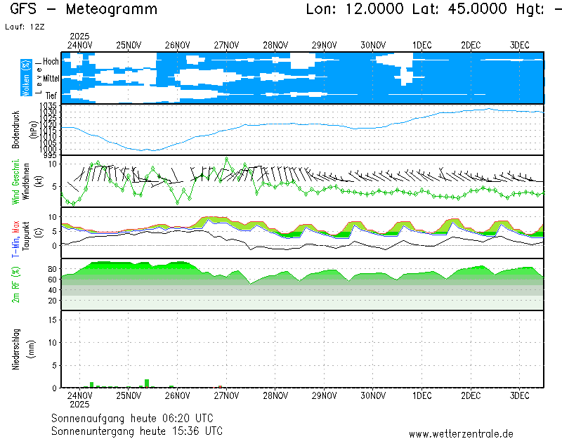This screenshot has width=562, height=439.
Task: Open the www.wetterzentrale.de link
Action: coord(461,433)
